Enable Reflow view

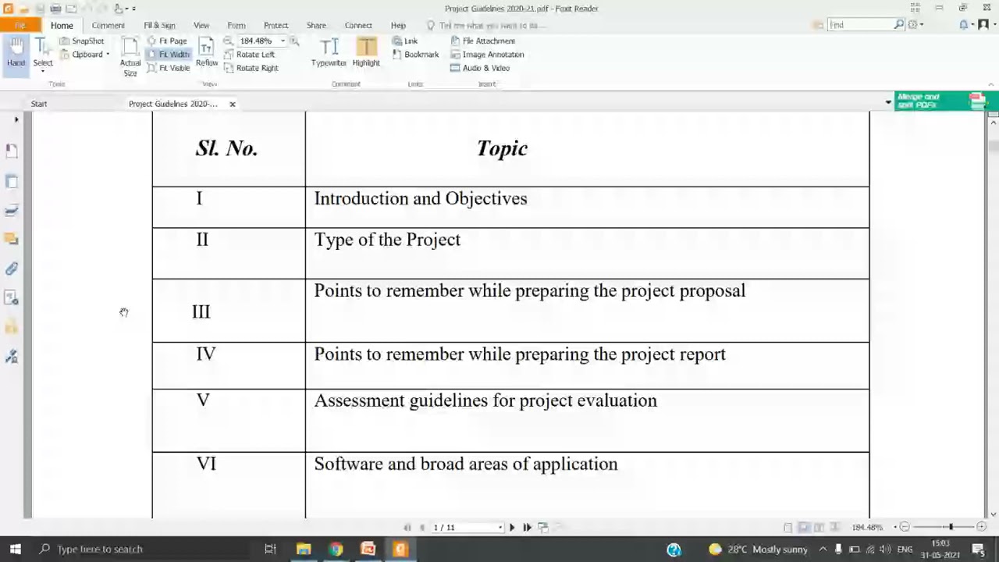pos(207,53)
